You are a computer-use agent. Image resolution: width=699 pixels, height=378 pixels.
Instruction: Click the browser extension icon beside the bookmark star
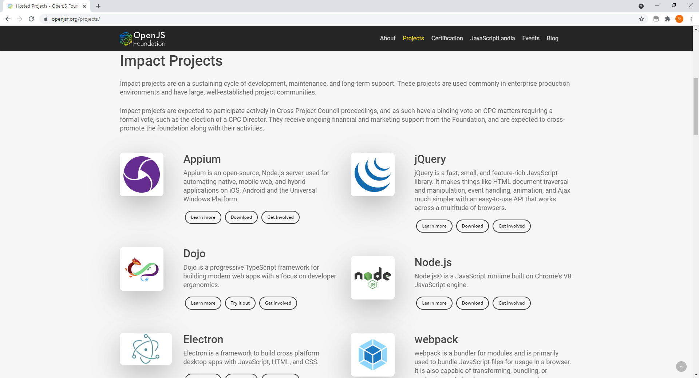(x=656, y=19)
